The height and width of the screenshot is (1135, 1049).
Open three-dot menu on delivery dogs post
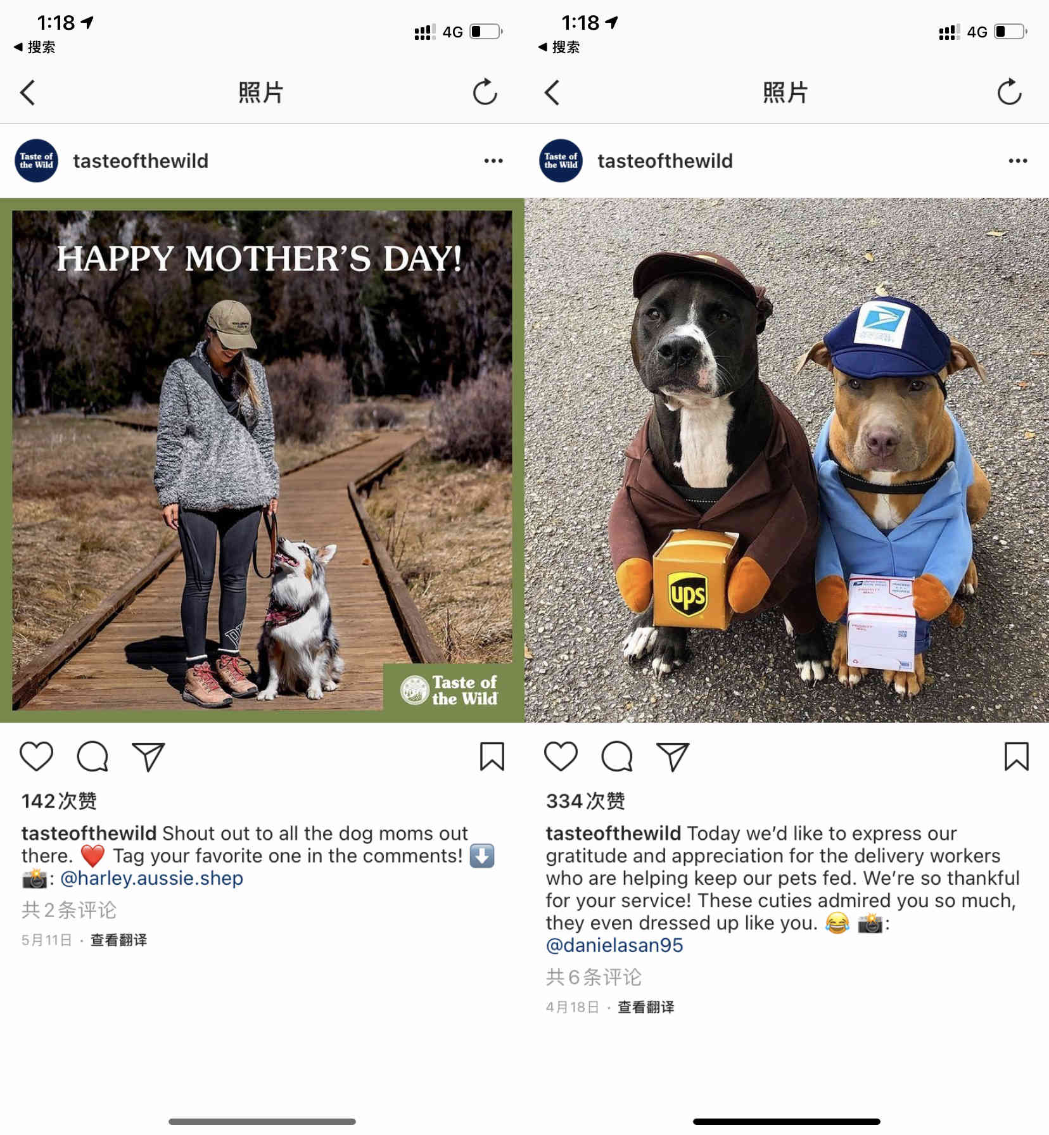(1018, 161)
